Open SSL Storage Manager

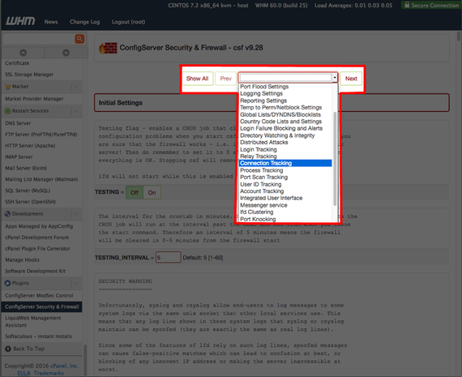29,75
